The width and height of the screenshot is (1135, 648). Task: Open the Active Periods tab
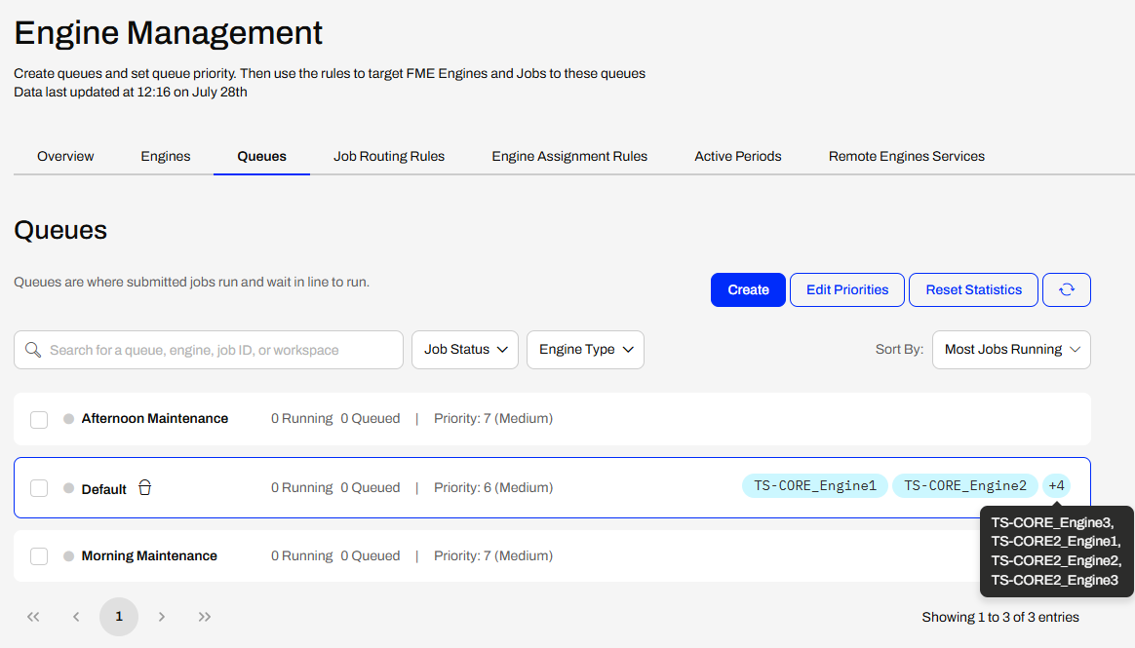pos(737,156)
